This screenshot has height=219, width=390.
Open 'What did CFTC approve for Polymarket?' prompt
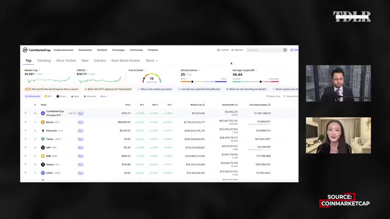pos(108,89)
